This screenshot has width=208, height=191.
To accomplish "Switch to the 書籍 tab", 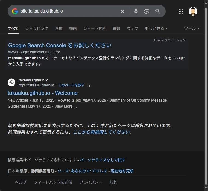I will pyautogui.click(x=116, y=28).
